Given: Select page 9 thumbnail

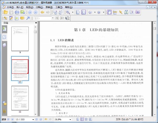Looking at the screenshot, I should (20, 39).
